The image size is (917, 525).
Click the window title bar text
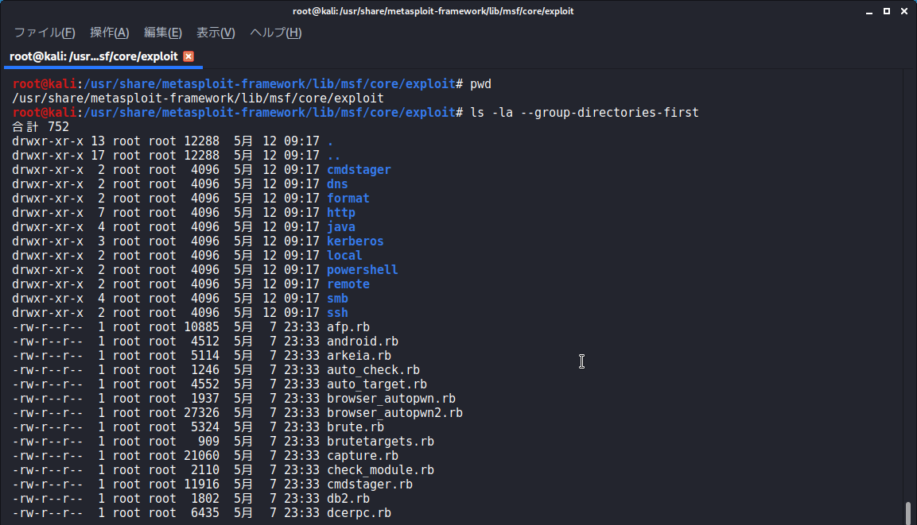(433, 11)
